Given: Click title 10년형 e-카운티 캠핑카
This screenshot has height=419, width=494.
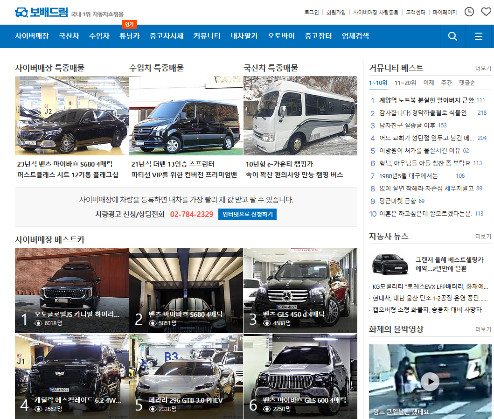Looking at the screenshot, I should [x=279, y=164].
